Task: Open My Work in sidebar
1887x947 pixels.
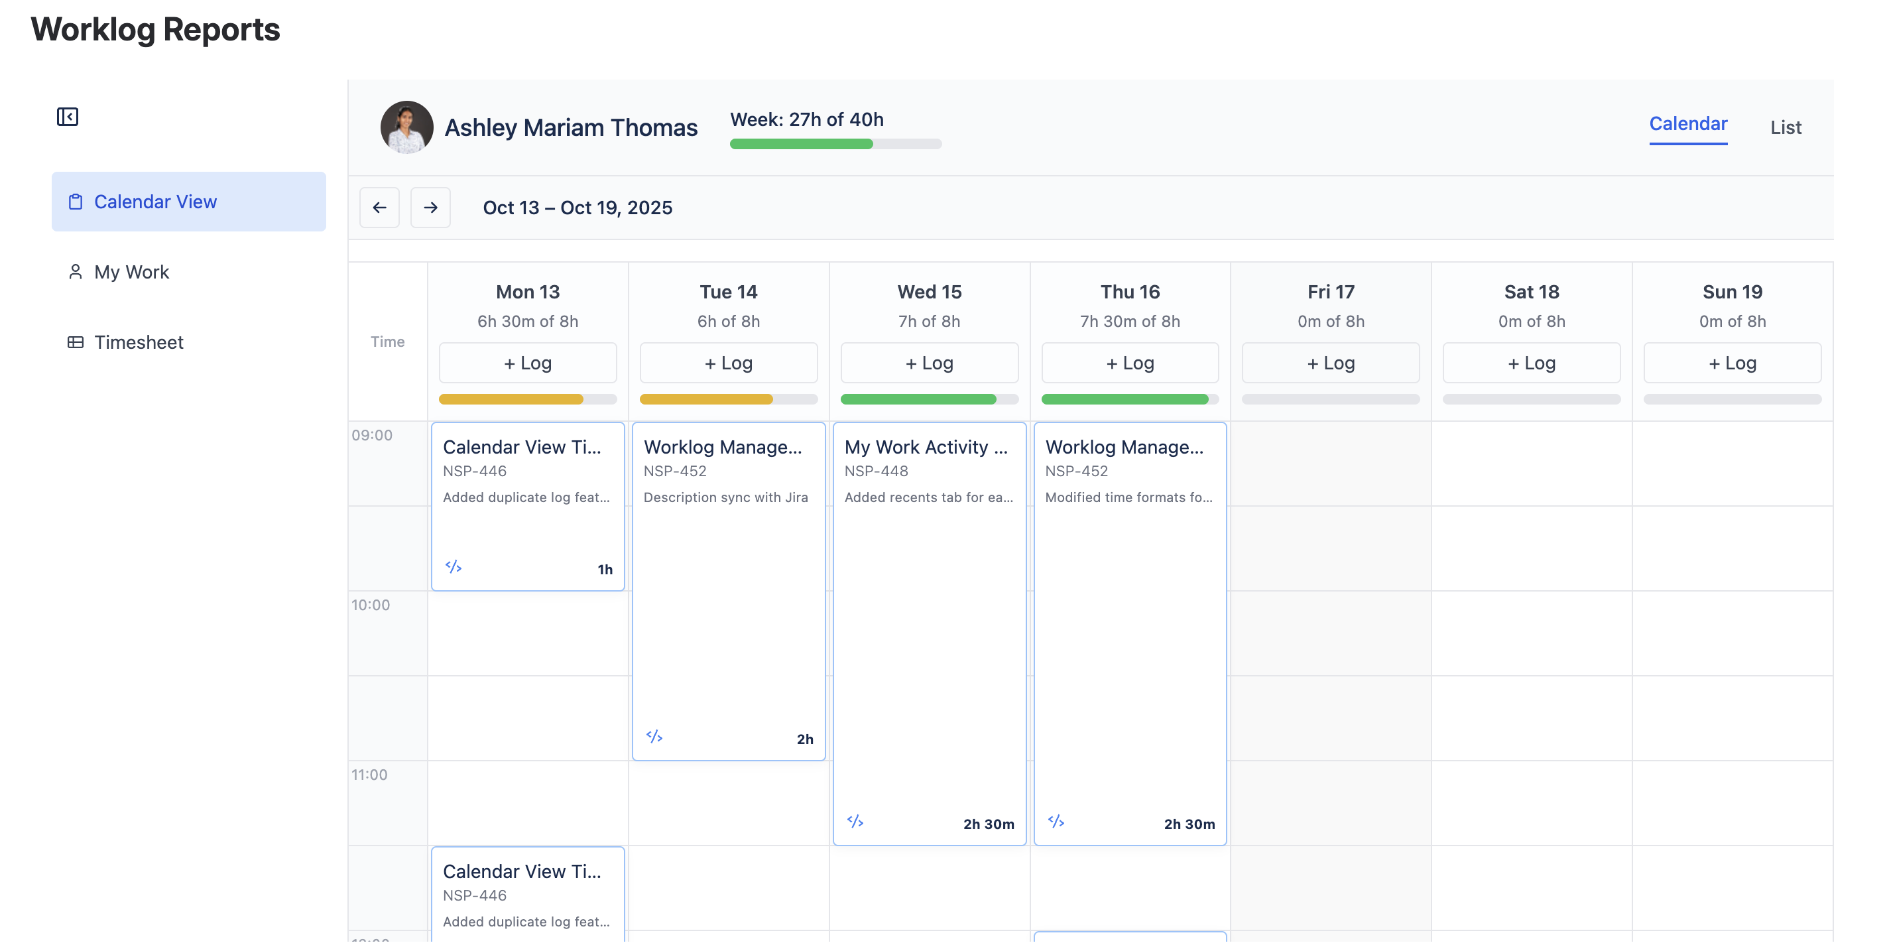Action: (131, 272)
